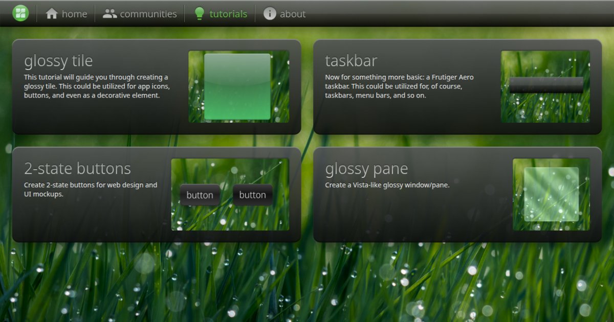
Task: Open the "2-state buttons" tutorial heading
Action: pos(77,168)
